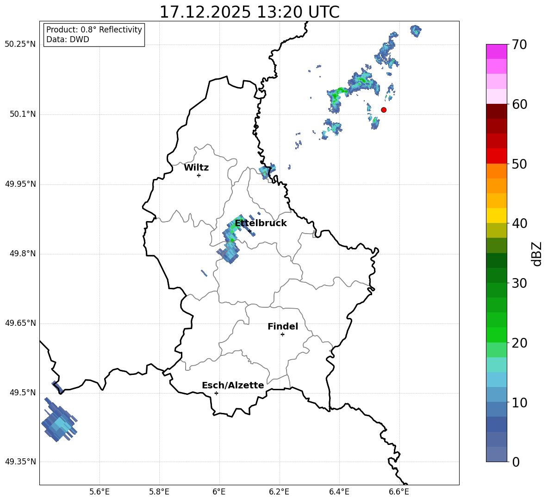Click the colorbar tick label 50
This screenshot has width=548, height=501.
pos(519,164)
